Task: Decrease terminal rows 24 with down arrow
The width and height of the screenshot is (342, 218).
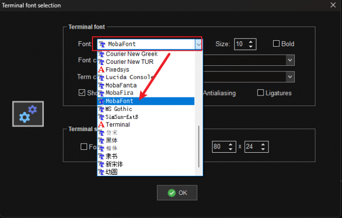Action: (x=263, y=149)
